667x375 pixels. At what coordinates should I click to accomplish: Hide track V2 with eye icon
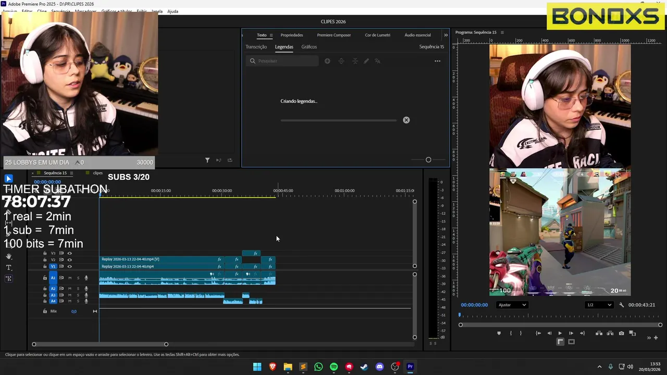click(x=69, y=260)
